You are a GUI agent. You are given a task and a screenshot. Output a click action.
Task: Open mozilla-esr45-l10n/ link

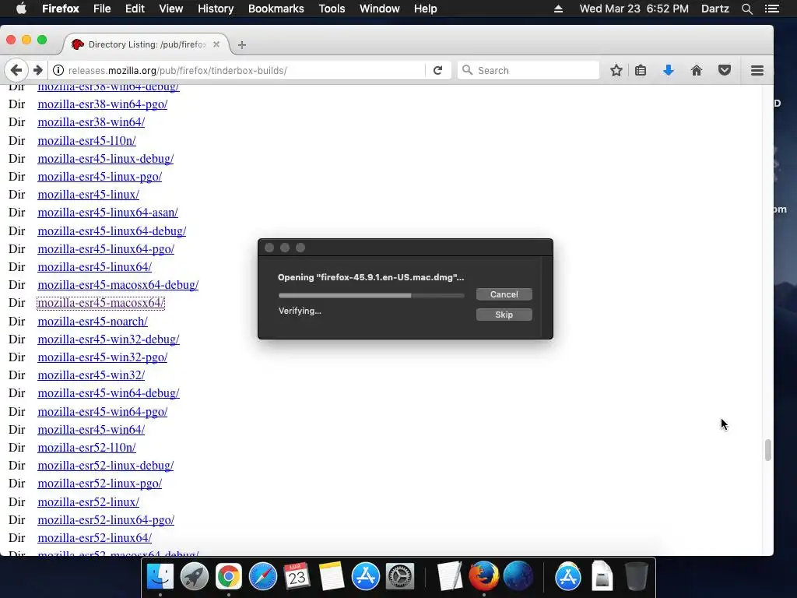click(87, 140)
